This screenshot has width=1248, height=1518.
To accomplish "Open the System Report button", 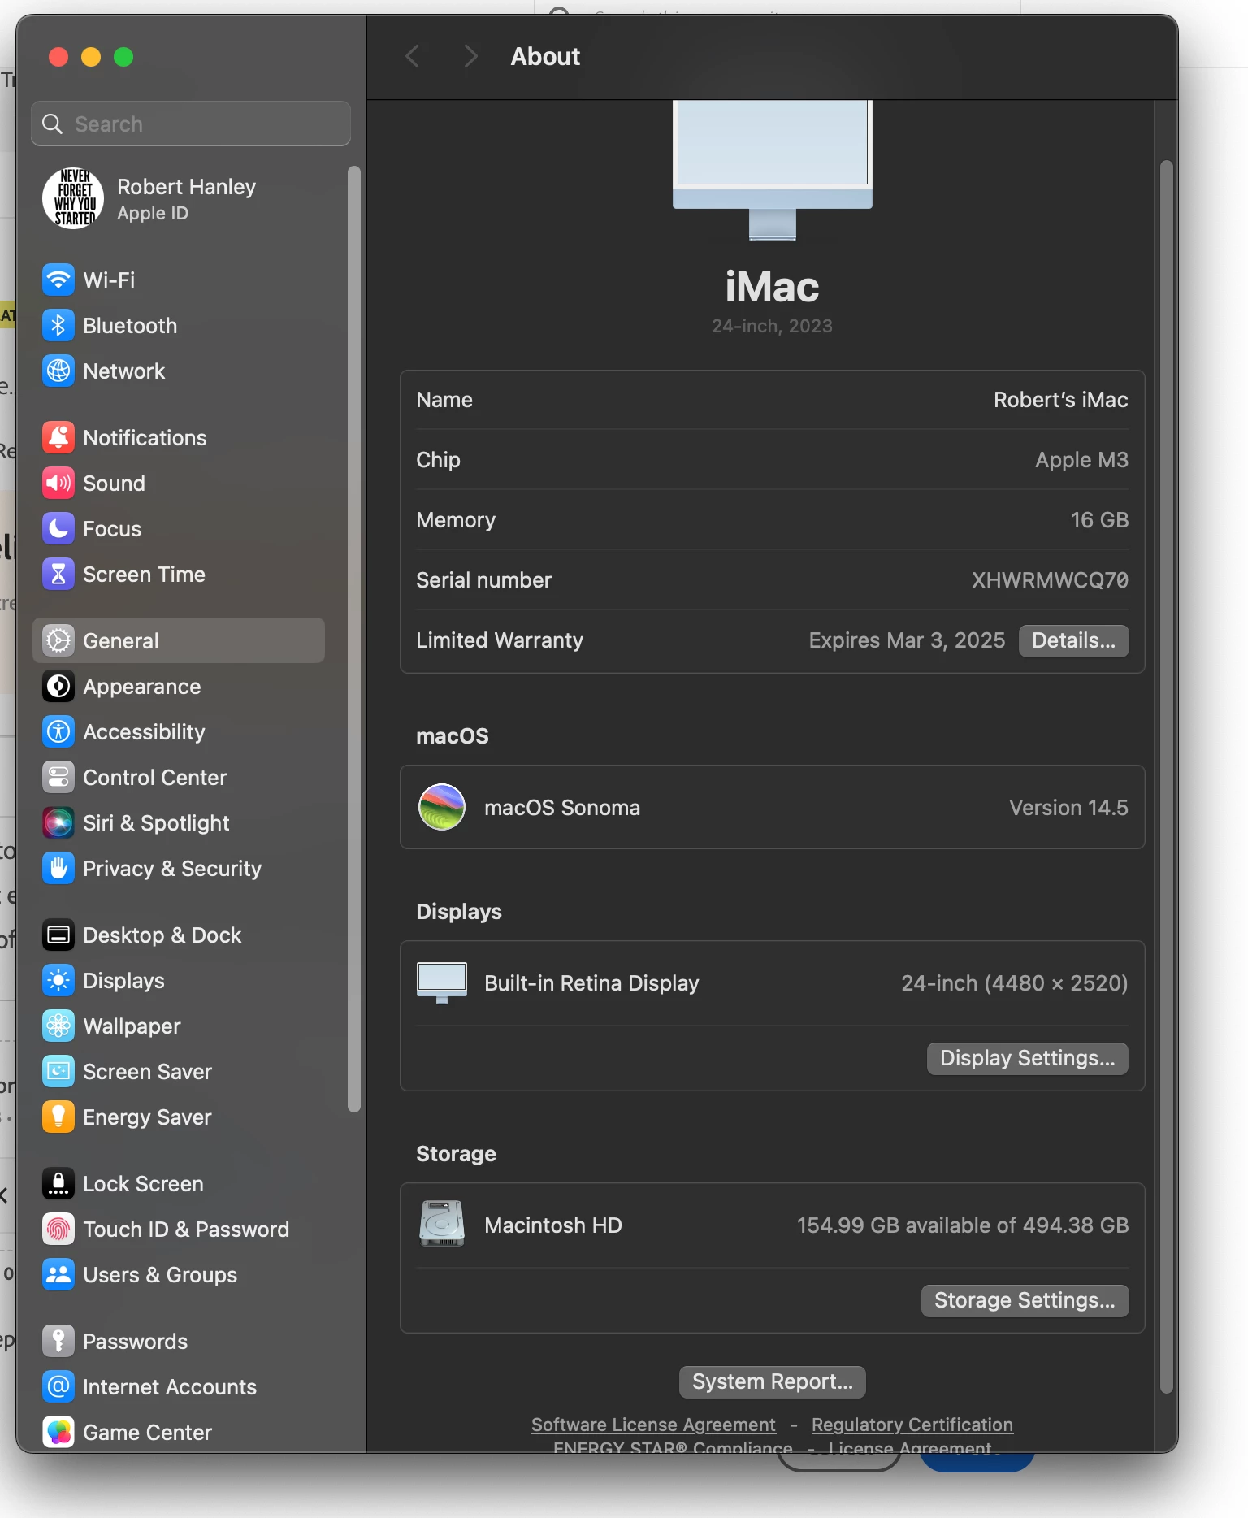I will pos(772,1381).
